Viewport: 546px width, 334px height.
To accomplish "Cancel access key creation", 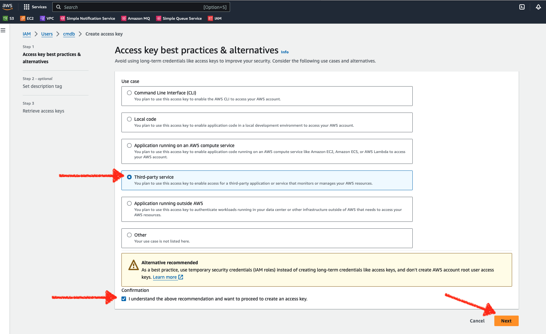I will click(477, 321).
